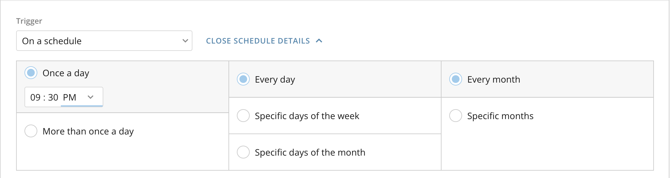Select the More than once a day radio button

pos(31,131)
